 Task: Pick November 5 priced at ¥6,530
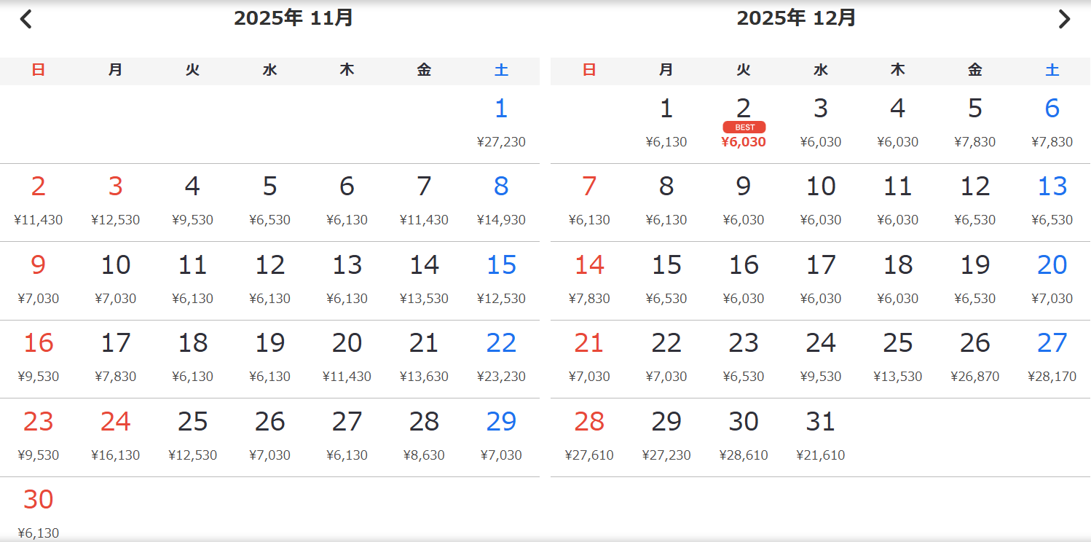pyautogui.click(x=269, y=202)
